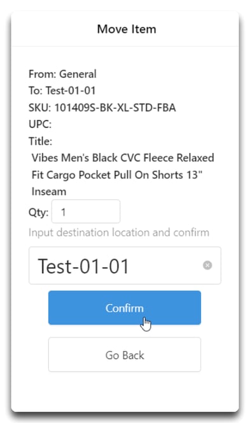This screenshot has width=250, height=423.
Task: Select Test-01-01 text in the To line
Action: tap(71, 90)
